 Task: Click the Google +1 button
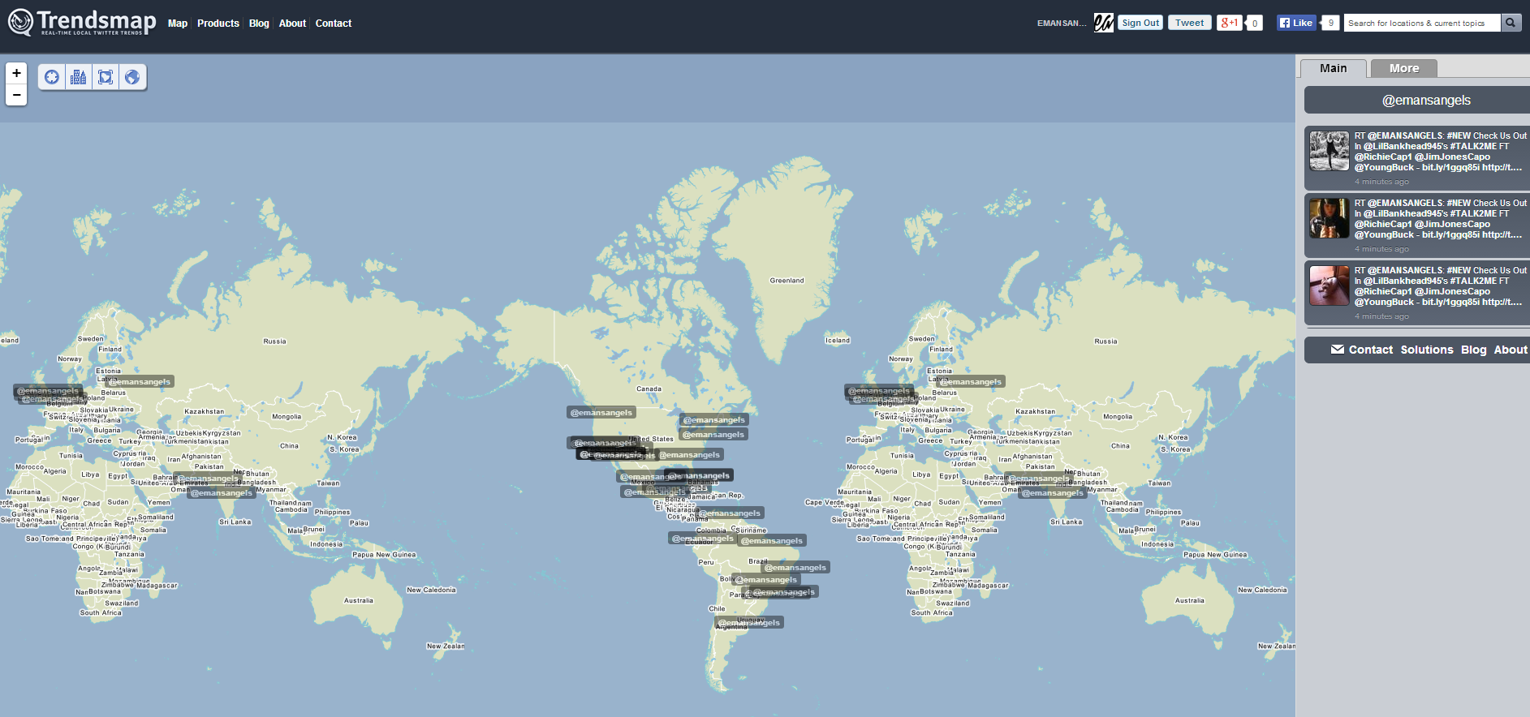click(x=1229, y=23)
